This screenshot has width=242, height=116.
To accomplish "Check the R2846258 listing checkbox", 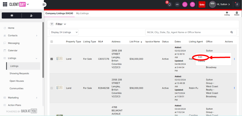I will click(52, 88).
